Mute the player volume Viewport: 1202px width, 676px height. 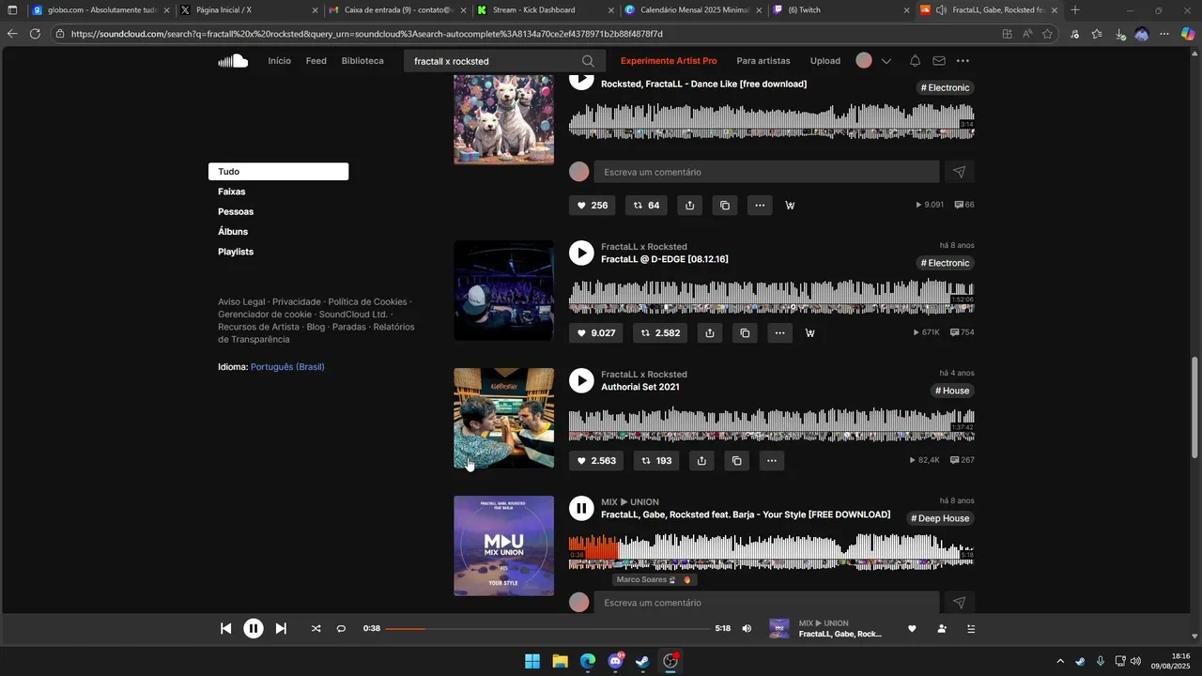[747, 629]
